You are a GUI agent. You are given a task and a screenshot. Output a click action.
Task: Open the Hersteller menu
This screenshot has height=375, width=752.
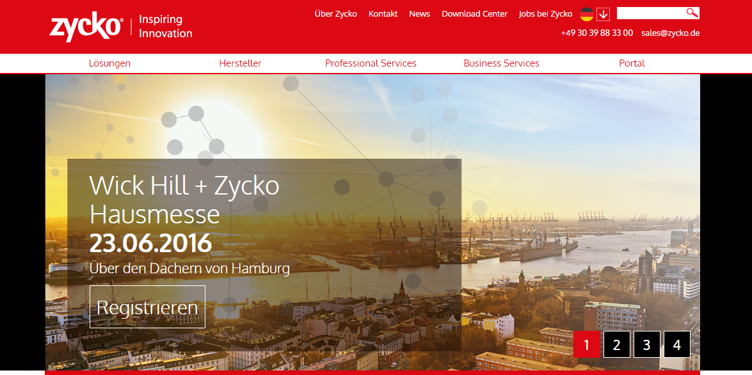[x=240, y=63]
